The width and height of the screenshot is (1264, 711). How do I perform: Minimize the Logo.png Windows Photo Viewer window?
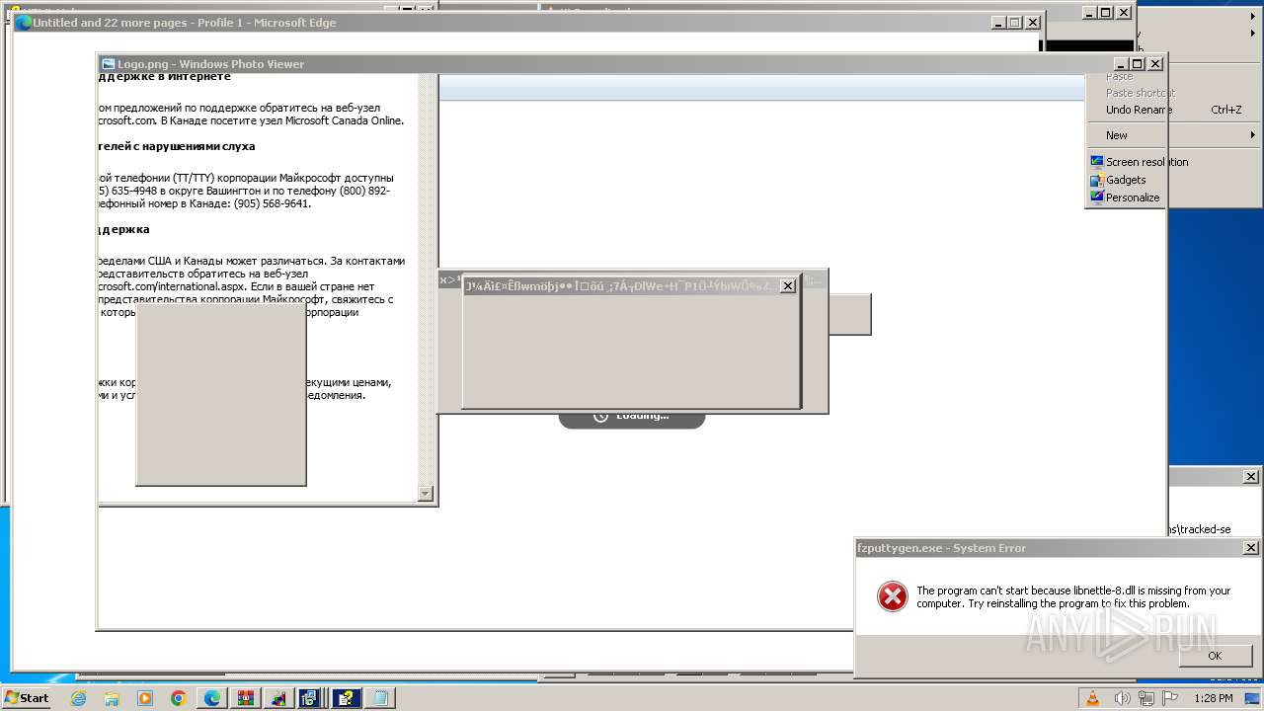[1120, 64]
